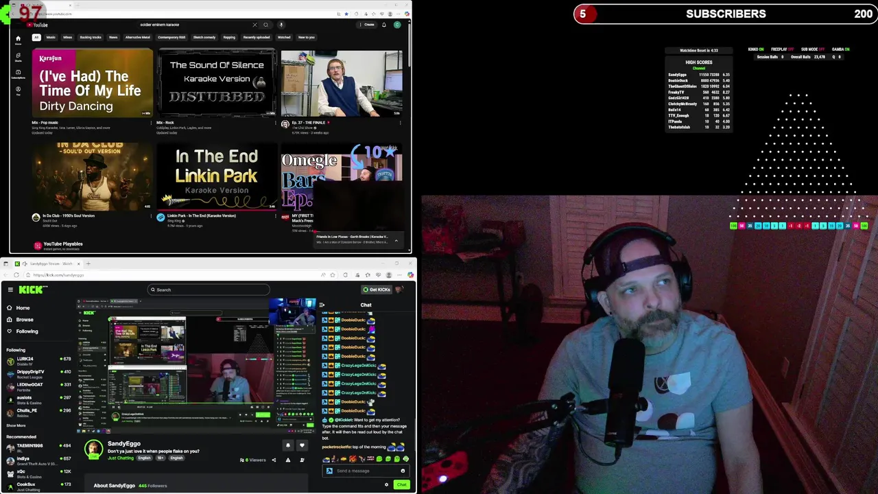Open options menu for Ep. 37 THE FINALE
This screenshot has height=494, width=878.
click(401, 123)
